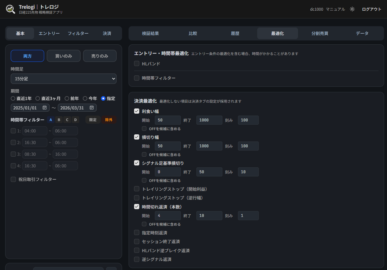Click 損切り幅 刻み field with 100

pos(248,146)
